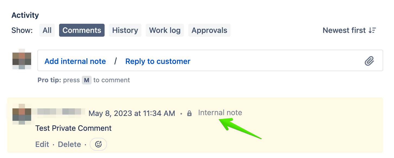The width and height of the screenshot is (394, 158).
Task: Select the Comments filter
Action: [82, 30]
